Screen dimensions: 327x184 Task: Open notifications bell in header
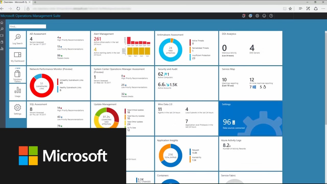tap(244, 16)
